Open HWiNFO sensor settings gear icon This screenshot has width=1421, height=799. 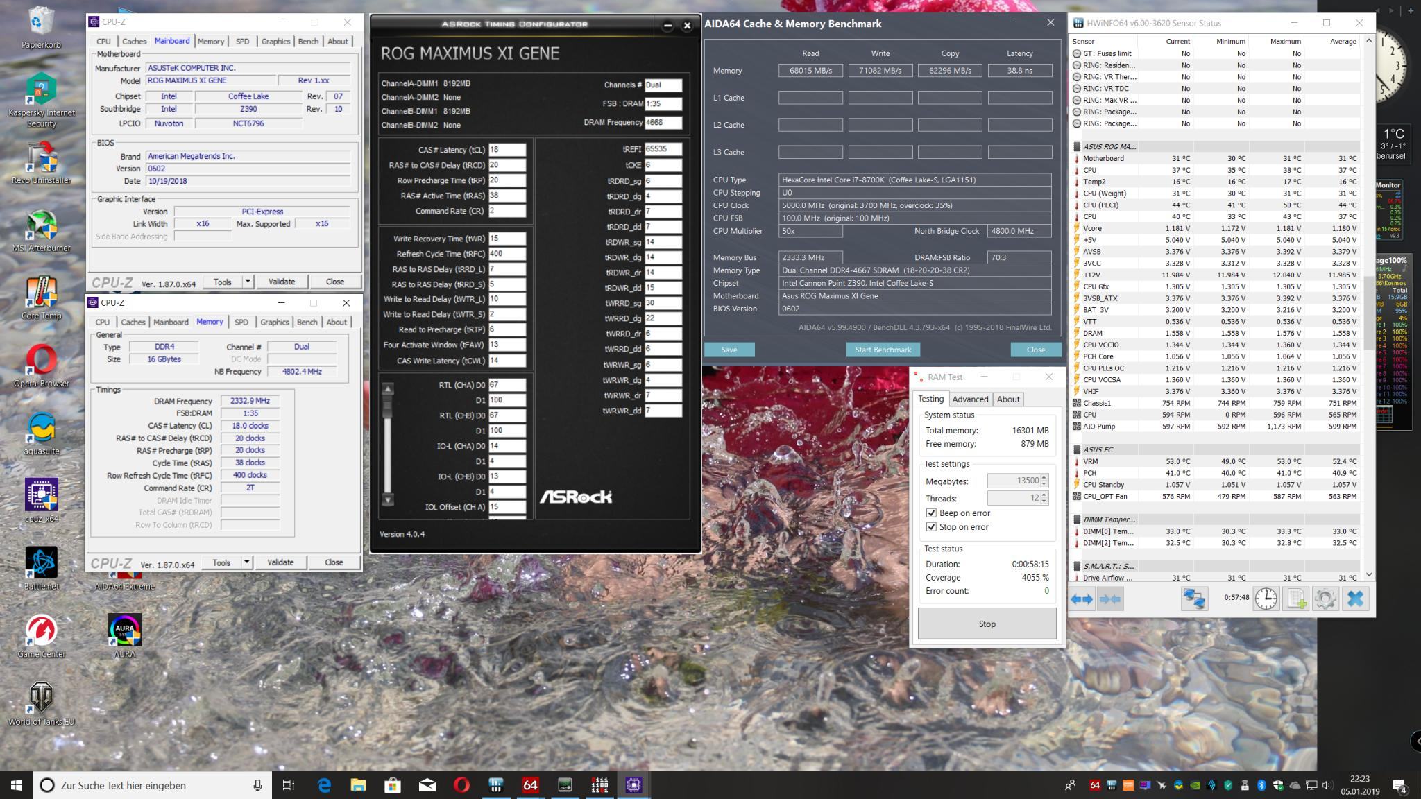tap(1325, 599)
